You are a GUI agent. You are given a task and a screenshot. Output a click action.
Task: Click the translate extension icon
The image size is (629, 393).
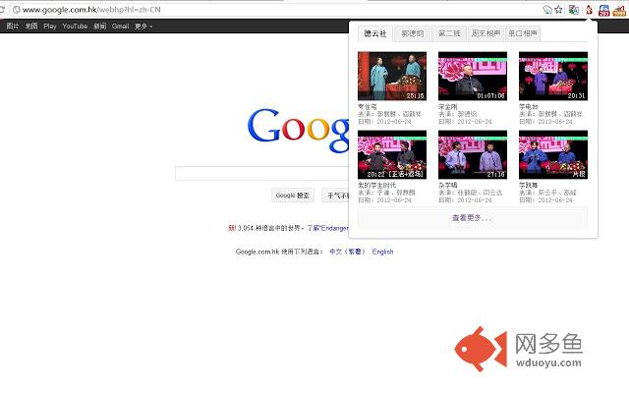[574, 10]
